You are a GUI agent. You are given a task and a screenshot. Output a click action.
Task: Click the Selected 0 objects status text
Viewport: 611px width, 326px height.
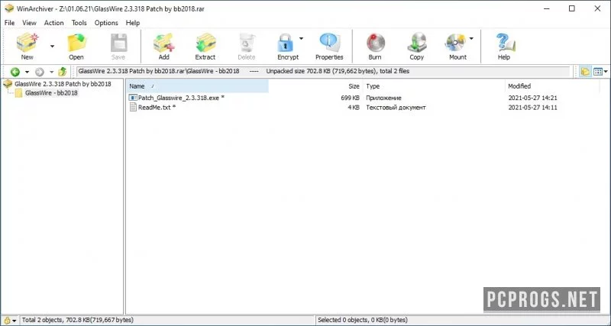click(x=363, y=320)
